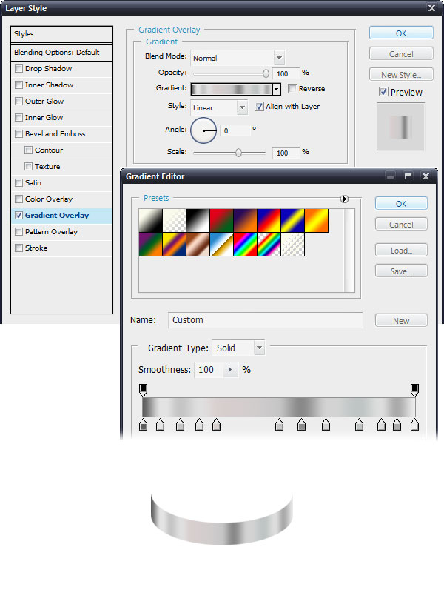Tick the Outer Glow checkbox
Screen dimensions: 444x593
tap(19, 102)
